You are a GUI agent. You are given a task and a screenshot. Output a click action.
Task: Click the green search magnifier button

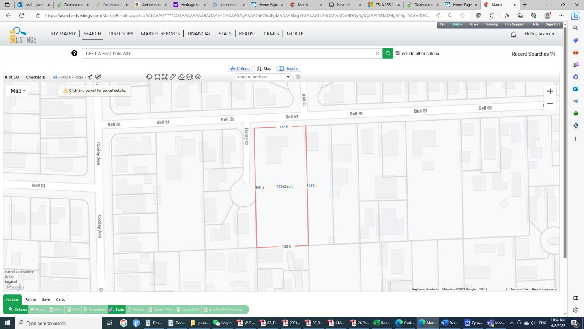[388, 53]
